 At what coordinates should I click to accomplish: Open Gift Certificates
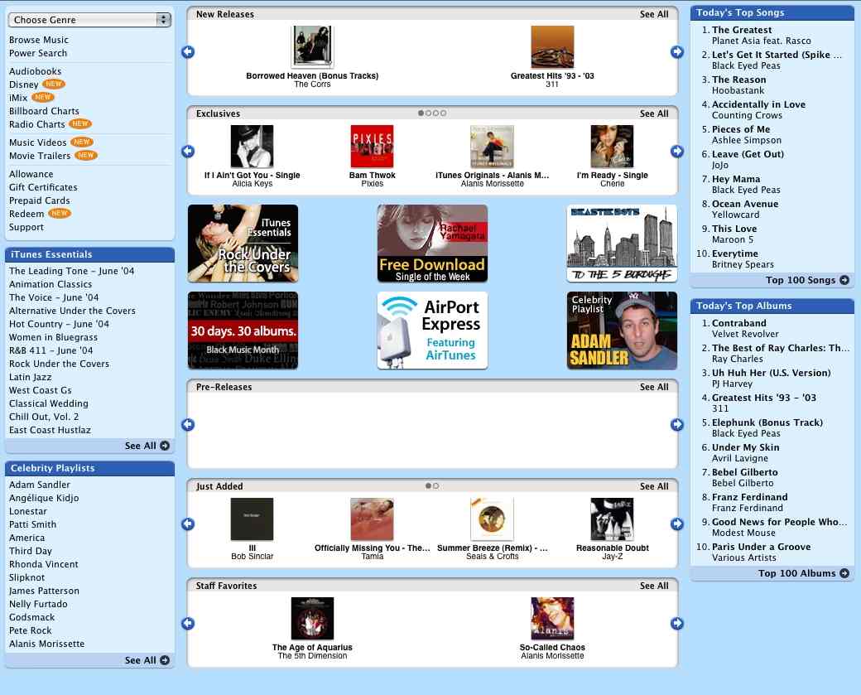(43, 187)
